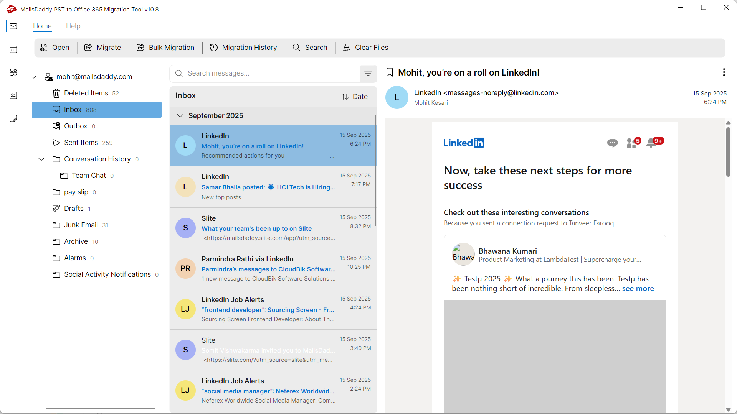
Task: Select the Team Chat folder
Action: click(97, 176)
